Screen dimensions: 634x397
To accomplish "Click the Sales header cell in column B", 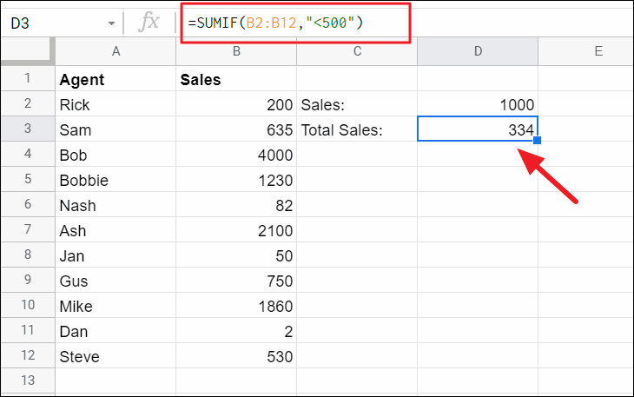I will 235,79.
